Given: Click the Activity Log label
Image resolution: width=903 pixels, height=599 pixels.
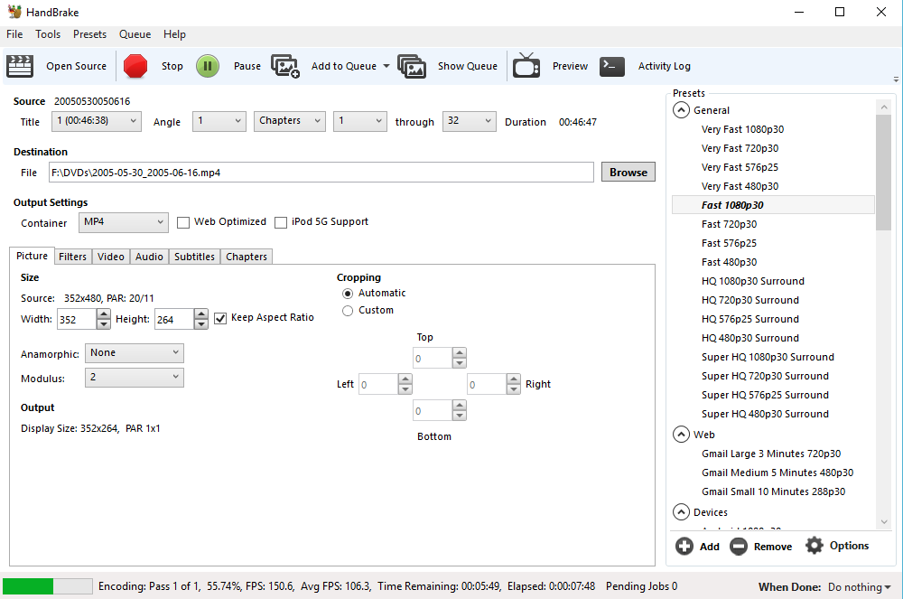Looking at the screenshot, I should coord(664,66).
